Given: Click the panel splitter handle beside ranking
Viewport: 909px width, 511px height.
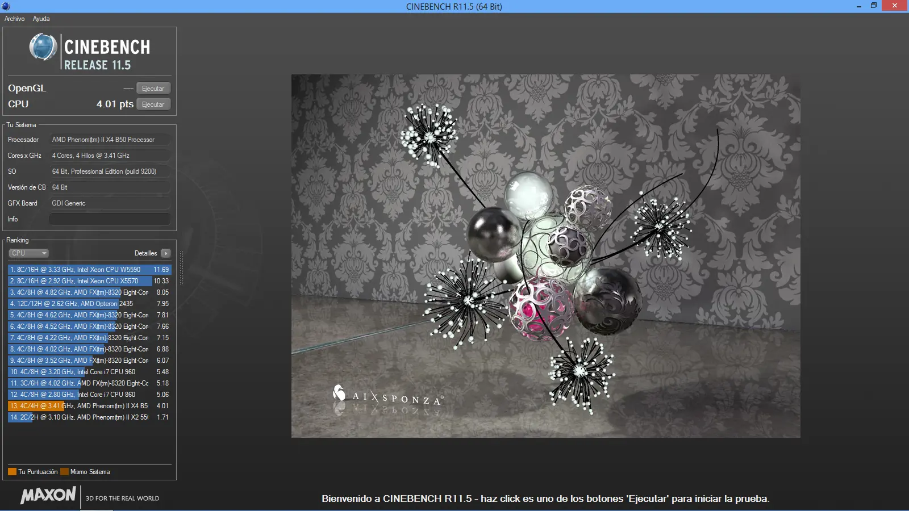Looking at the screenshot, I should coord(181,267).
